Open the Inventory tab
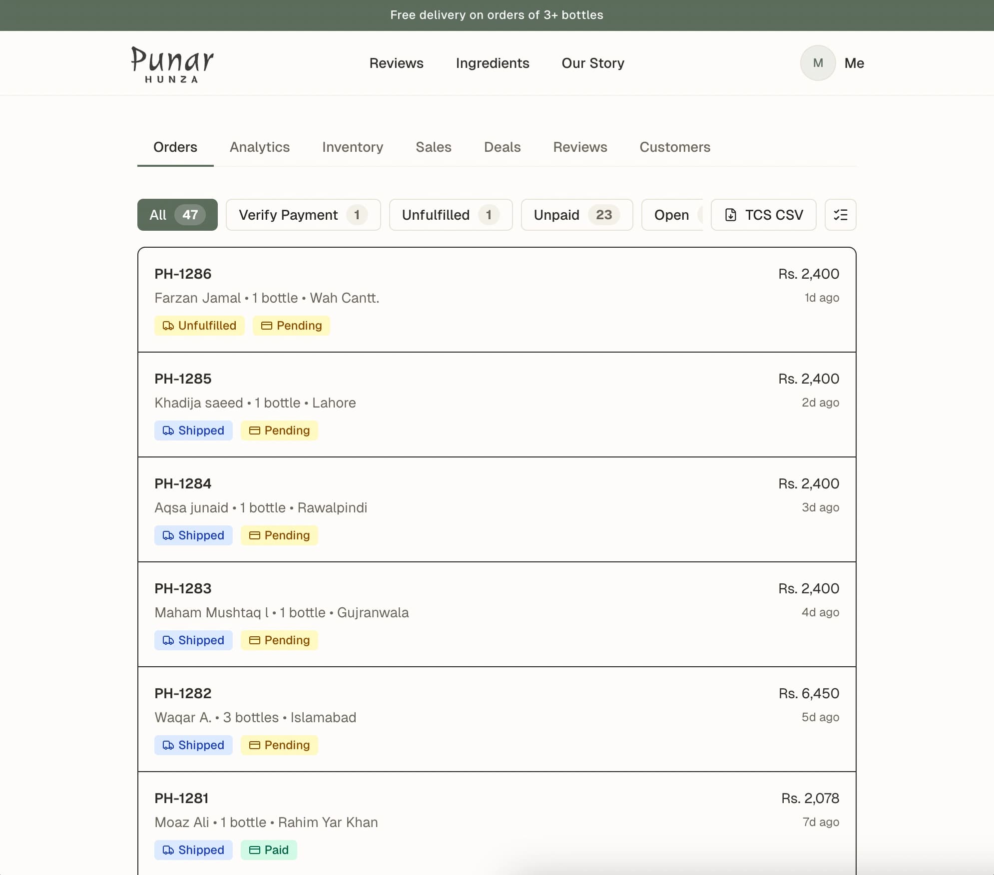Screen dimensions: 994x875 (x=352, y=147)
